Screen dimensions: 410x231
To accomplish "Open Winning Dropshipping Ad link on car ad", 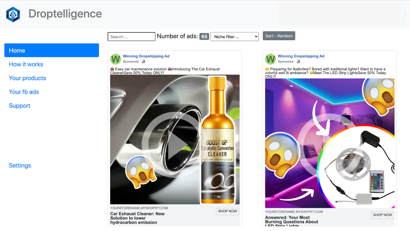I will coord(146,56).
